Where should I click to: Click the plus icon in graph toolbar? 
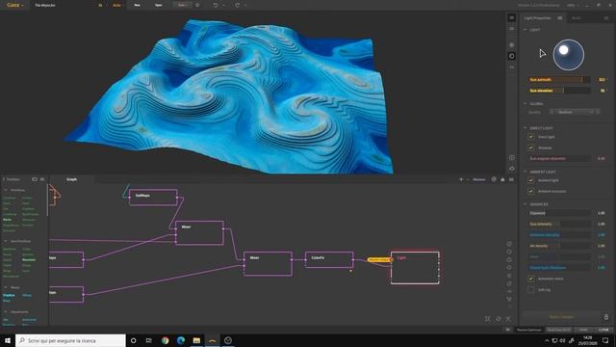[461, 179]
